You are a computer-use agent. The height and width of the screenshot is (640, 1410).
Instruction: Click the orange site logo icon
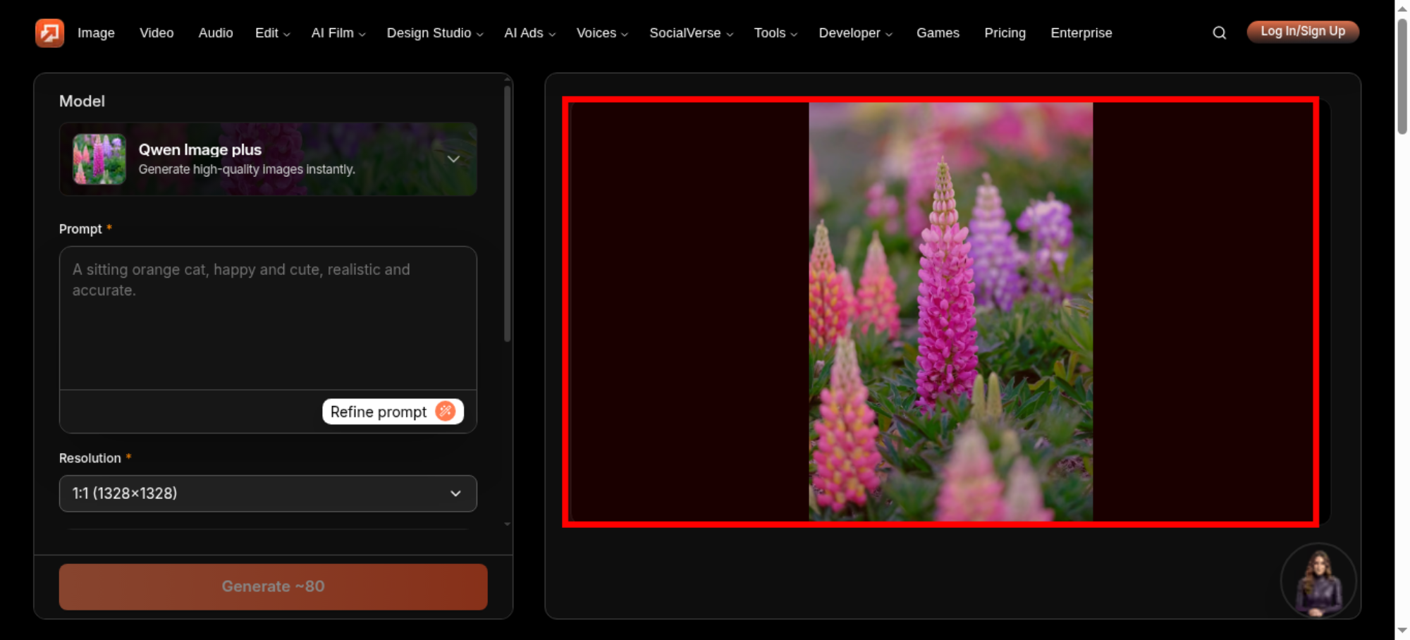coord(49,32)
